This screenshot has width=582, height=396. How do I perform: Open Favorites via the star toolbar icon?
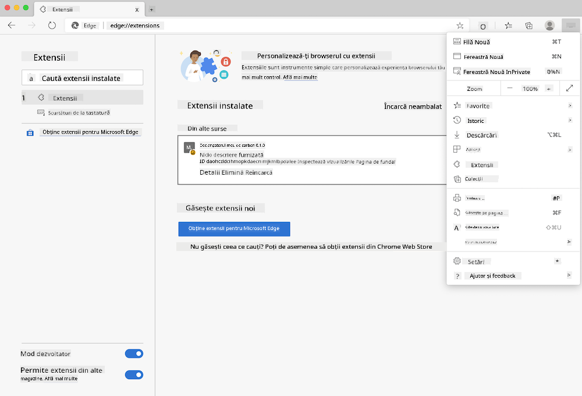point(508,25)
